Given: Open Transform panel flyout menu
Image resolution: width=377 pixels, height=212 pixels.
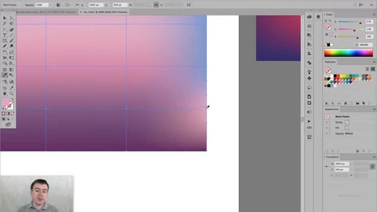Looking at the screenshot, I should coord(374,157).
